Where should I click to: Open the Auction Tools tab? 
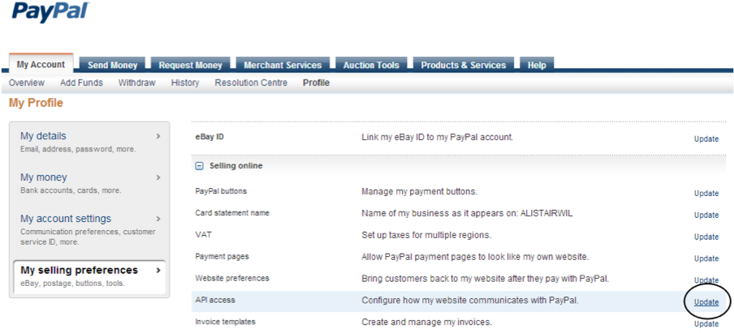pyautogui.click(x=371, y=65)
